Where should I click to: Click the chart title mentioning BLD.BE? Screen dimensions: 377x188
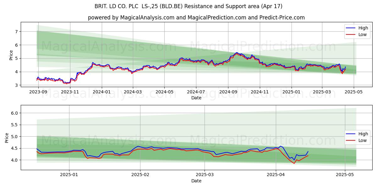188,6
